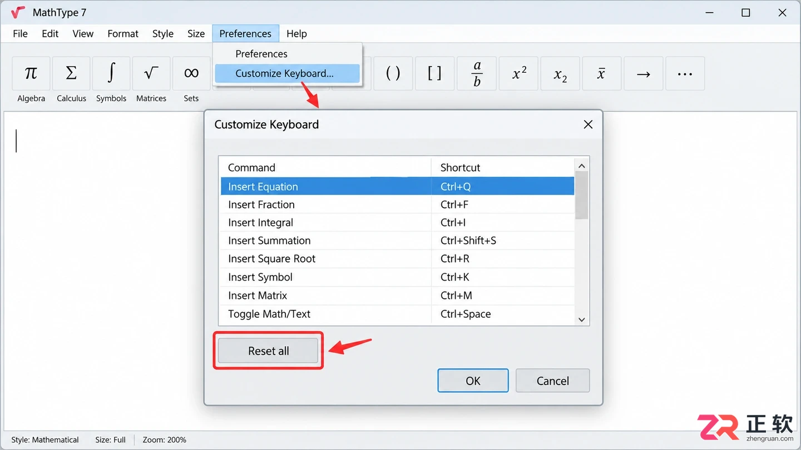Click the Reset all button
Image resolution: width=801 pixels, height=450 pixels.
(268, 351)
